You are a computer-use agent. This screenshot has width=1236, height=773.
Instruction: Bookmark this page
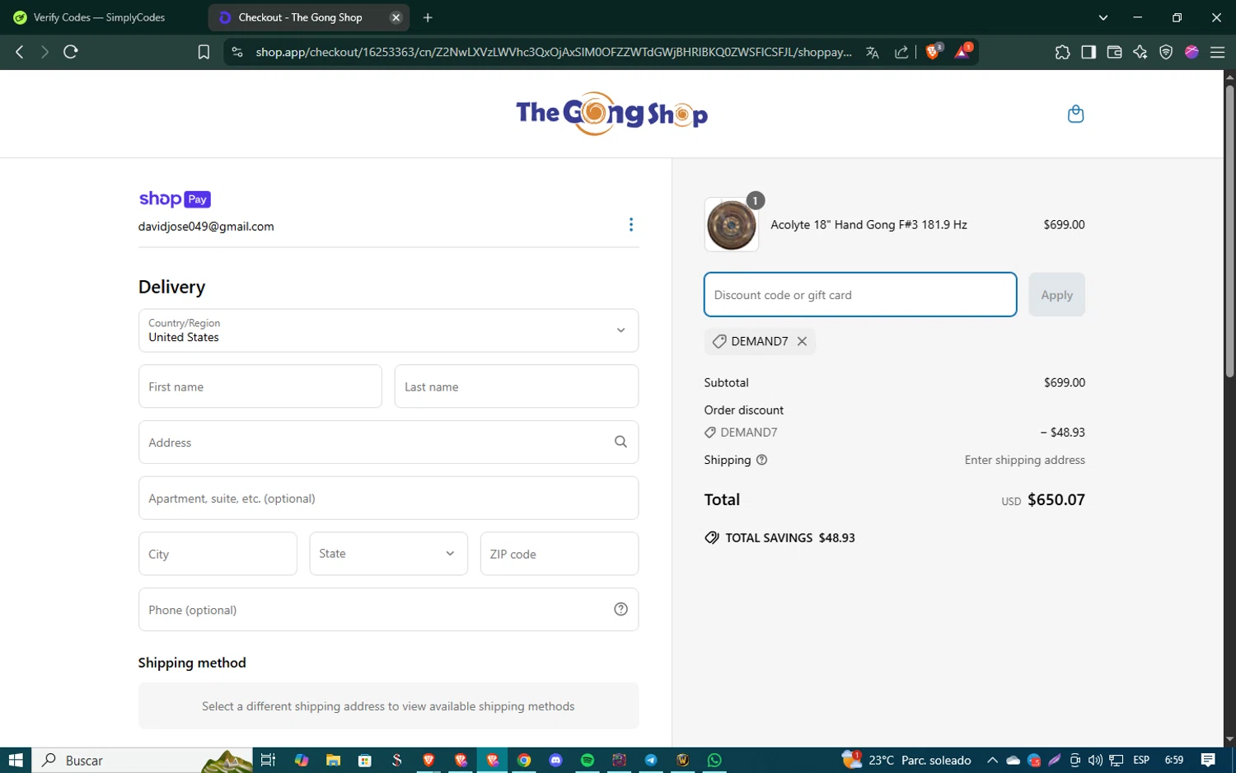204,52
